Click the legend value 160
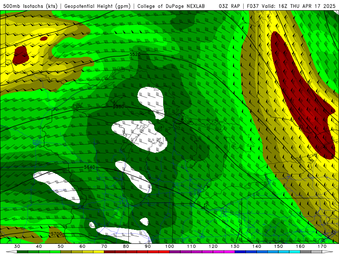Screen dimensions: 339x254 (300, 246)
